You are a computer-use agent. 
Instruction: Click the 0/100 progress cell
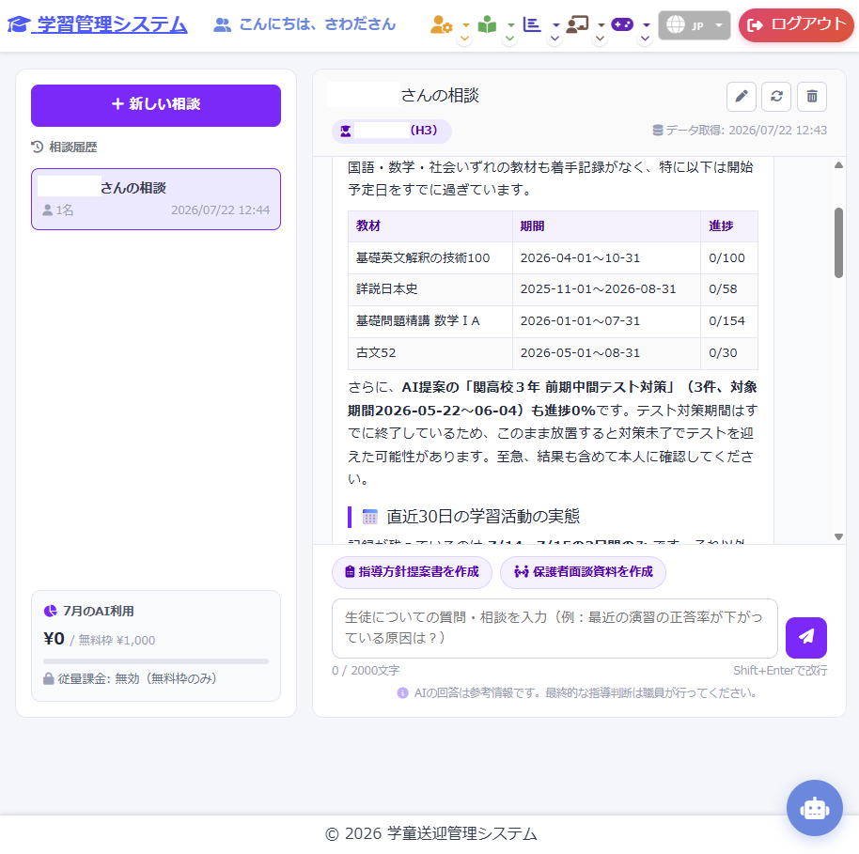729,258
